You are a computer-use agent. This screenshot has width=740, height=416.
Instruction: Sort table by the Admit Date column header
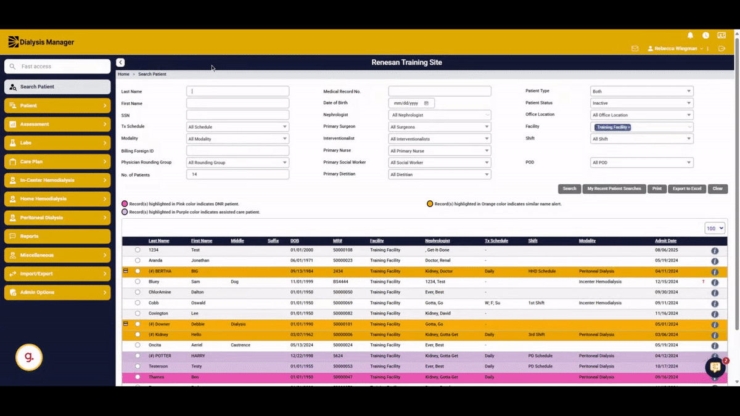[665, 241]
